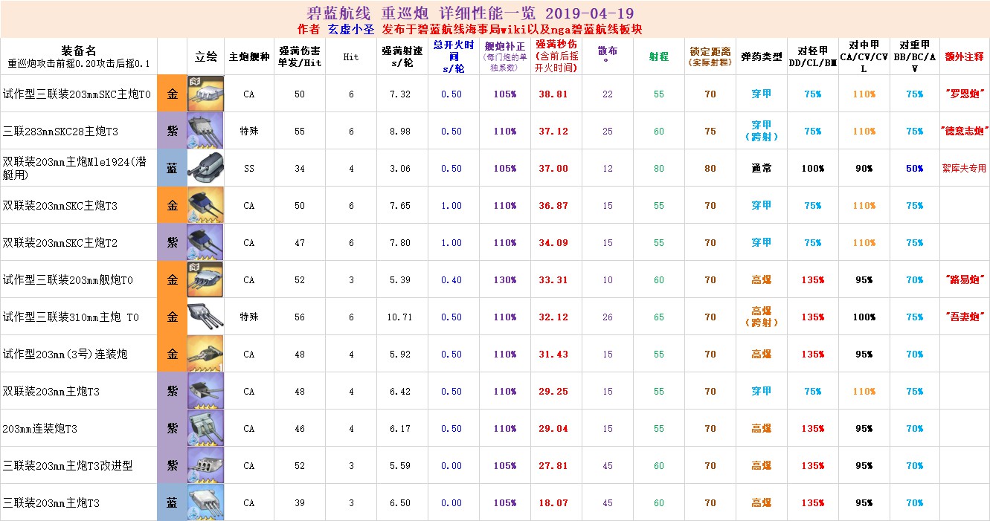
Task: Click the lock distance value 80
Action: (710, 169)
